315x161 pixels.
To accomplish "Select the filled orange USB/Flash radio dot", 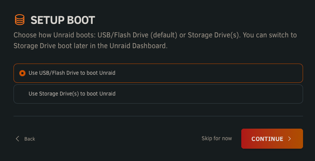I will 22,73.
